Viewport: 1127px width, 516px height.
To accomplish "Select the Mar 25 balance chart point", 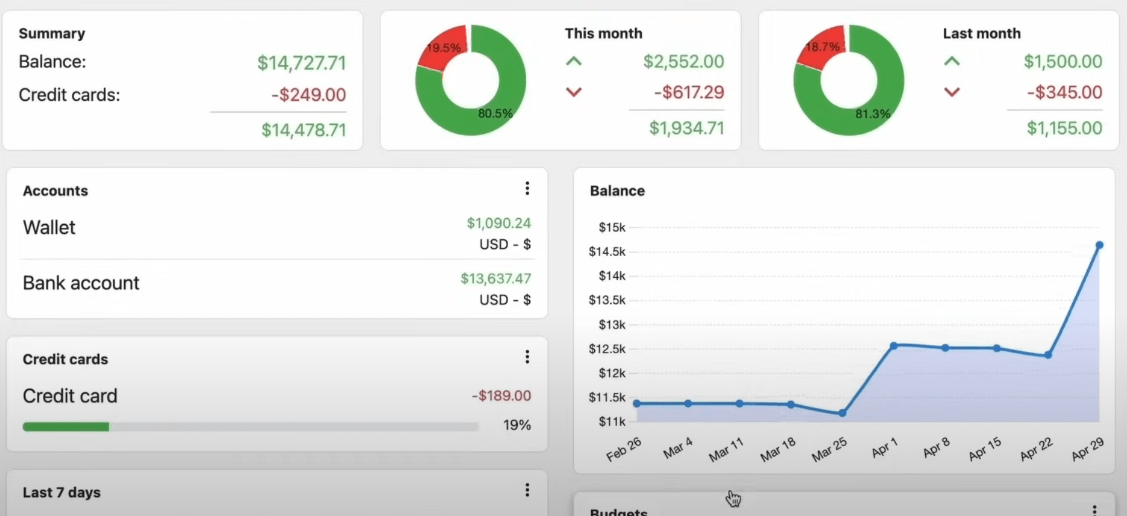I will click(842, 413).
